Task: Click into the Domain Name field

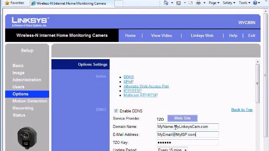Action: click(x=188, y=127)
